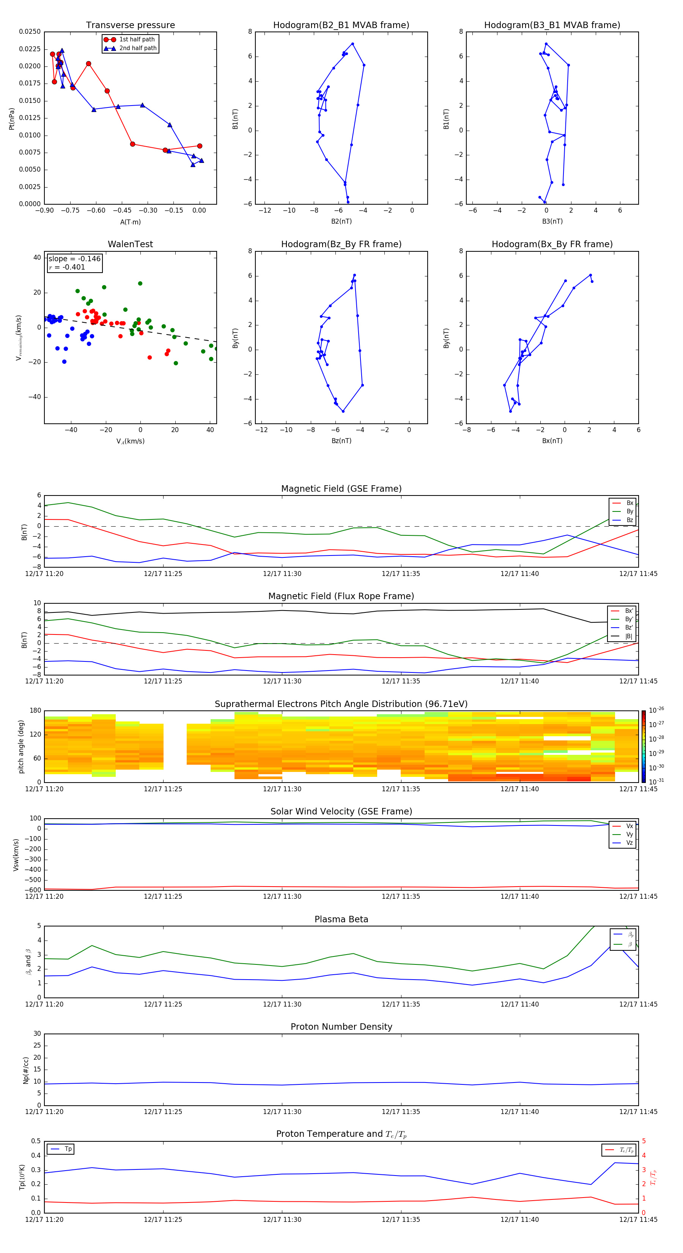Click the 'Hodogram(Bz_By FR frame)' title

tap(341, 244)
